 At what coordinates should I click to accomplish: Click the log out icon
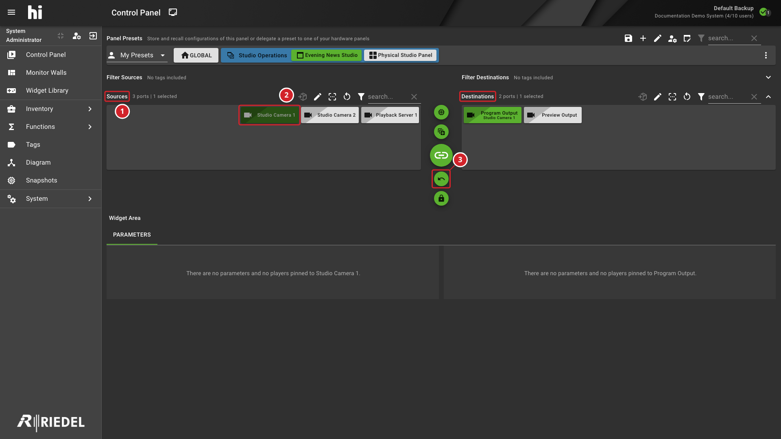tap(93, 36)
